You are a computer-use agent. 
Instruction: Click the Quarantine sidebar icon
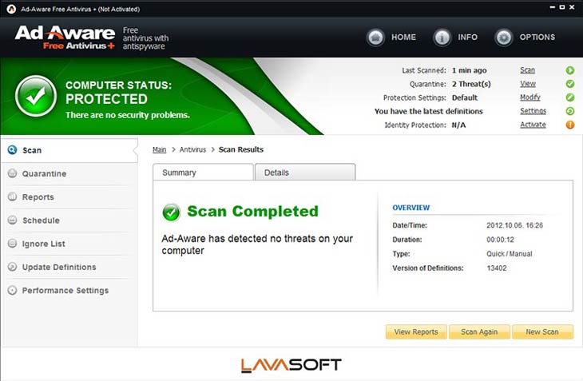12,173
